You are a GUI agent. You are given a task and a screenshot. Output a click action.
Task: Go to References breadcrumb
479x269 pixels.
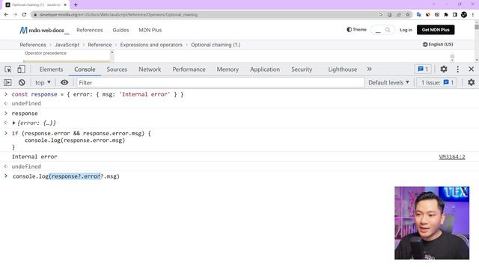pyautogui.click(x=33, y=45)
